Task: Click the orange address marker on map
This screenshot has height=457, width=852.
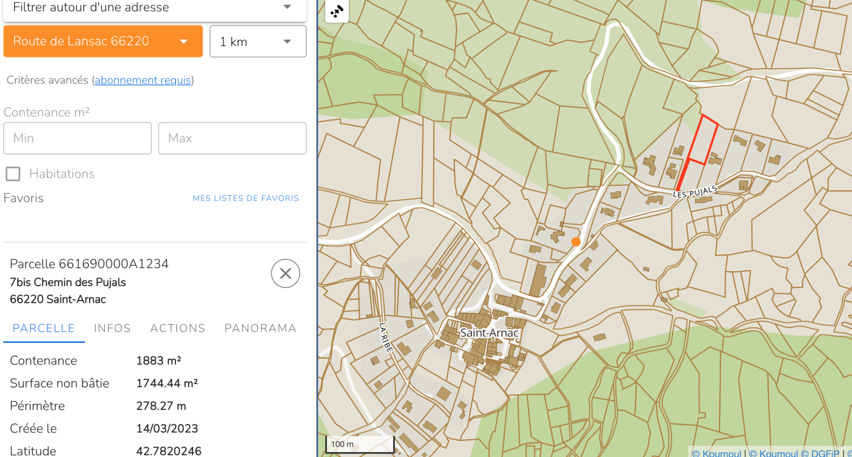Action: pyautogui.click(x=576, y=242)
